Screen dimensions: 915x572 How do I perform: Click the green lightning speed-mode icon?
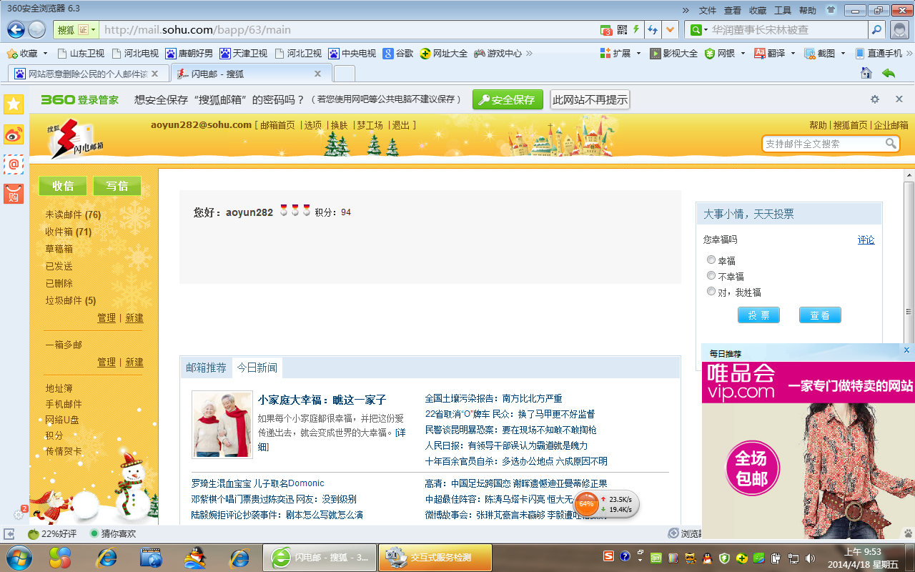click(636, 30)
